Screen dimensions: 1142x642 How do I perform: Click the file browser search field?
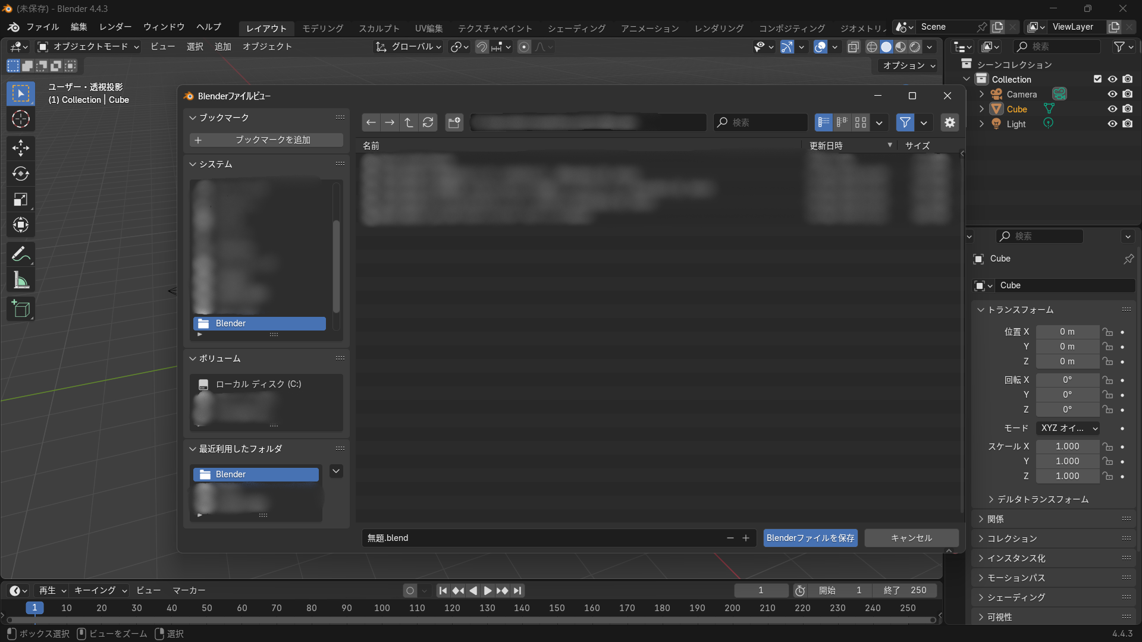click(x=760, y=122)
